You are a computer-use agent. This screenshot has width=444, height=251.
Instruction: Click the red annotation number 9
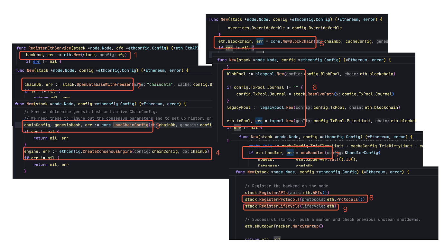pos(345,209)
